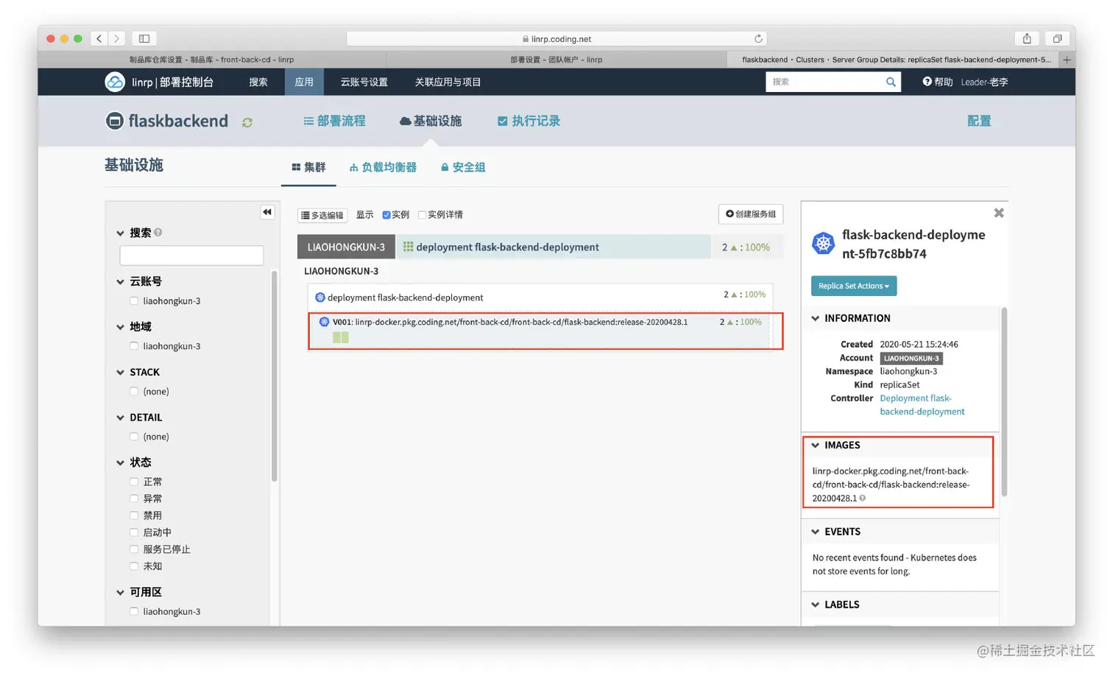Collapse the filter sidebar with double-arrow icon
This screenshot has width=1113, height=676.
(267, 212)
